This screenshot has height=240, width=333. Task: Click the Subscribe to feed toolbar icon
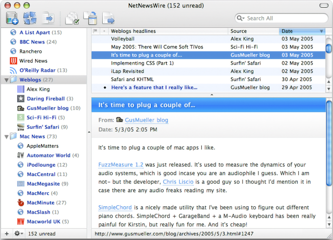[x=12, y=18]
